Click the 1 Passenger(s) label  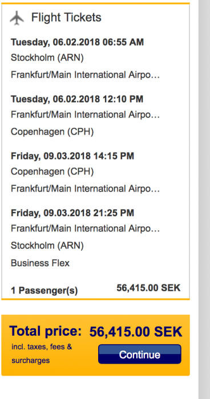44,291
